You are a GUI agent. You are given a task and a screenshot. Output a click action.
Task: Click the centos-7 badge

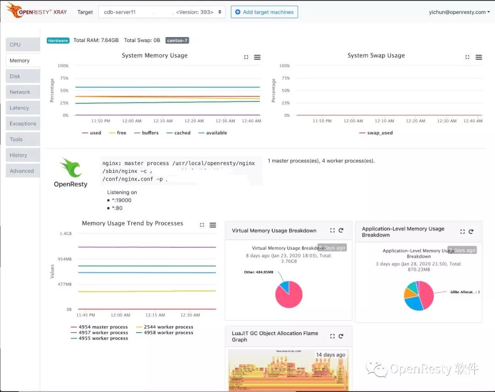[177, 40]
